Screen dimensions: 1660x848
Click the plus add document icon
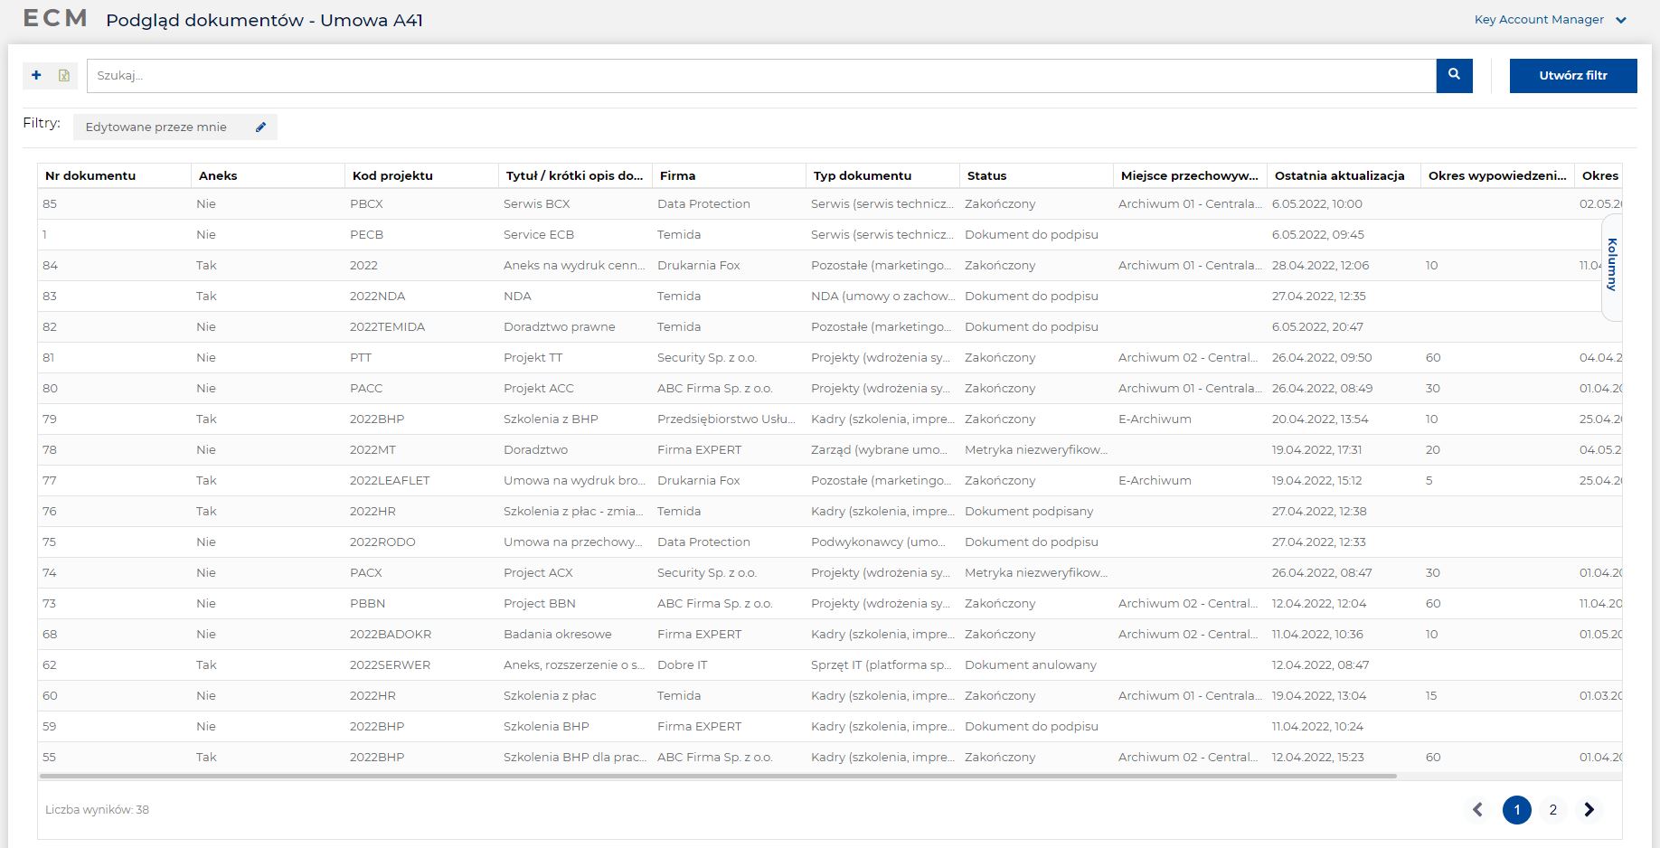36,75
